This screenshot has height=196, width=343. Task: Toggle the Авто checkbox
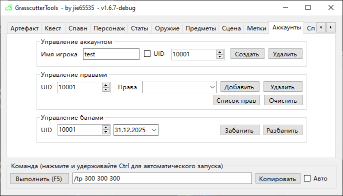pyautogui.click(x=307, y=179)
